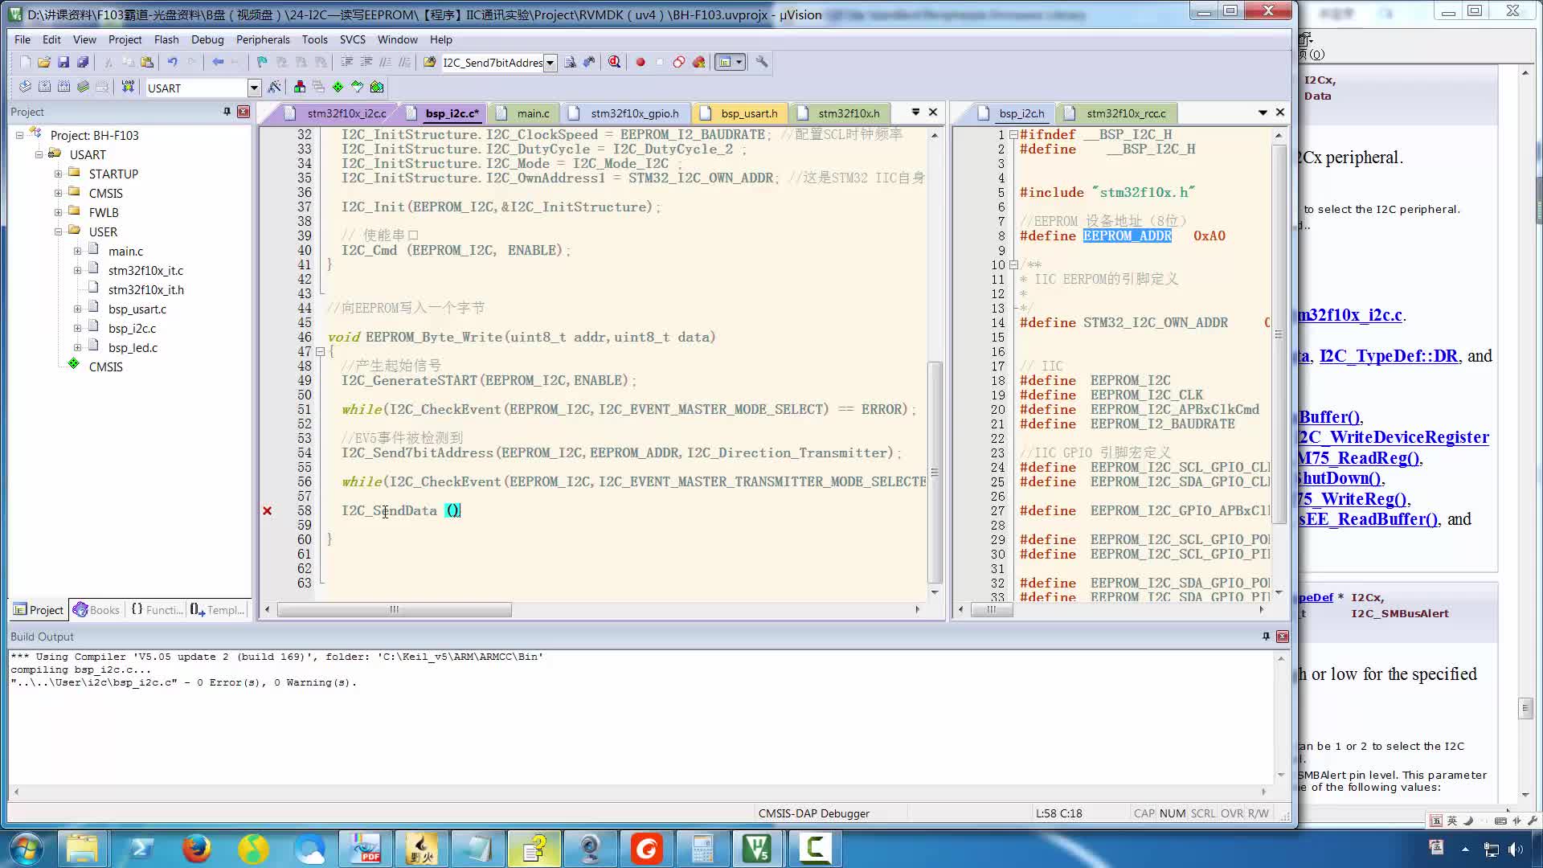Insert breakpoint with red dot icon
This screenshot has height=868, width=1543.
(641, 62)
